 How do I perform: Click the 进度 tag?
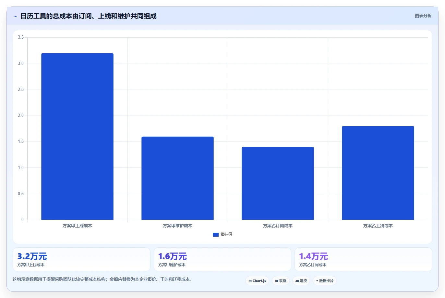(x=301, y=281)
